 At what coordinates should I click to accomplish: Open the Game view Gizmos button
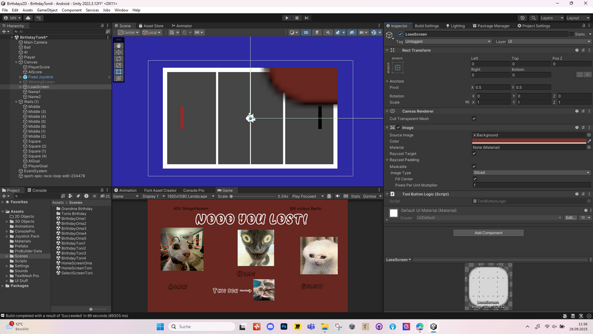tap(369, 196)
